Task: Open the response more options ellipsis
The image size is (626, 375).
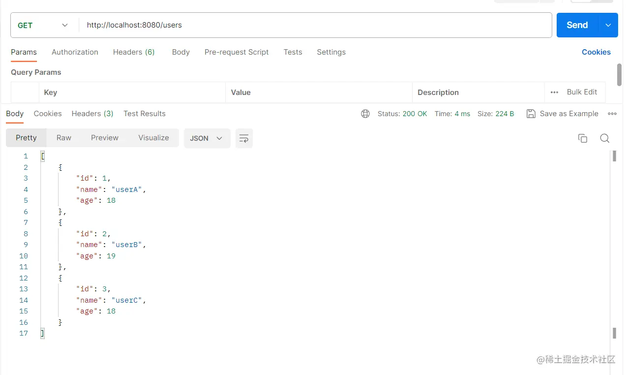Action: click(x=612, y=114)
